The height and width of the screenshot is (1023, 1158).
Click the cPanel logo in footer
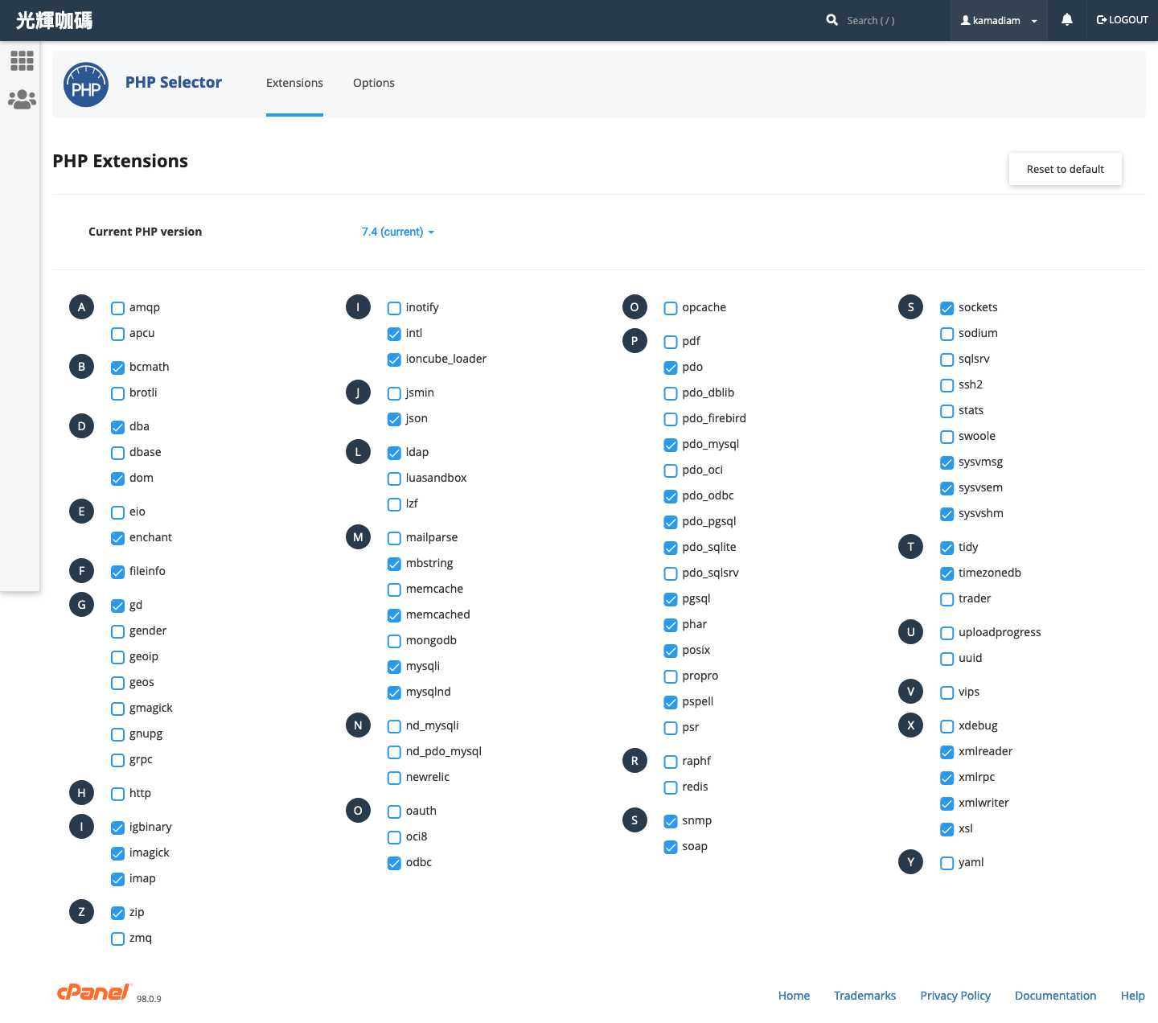coord(93,992)
